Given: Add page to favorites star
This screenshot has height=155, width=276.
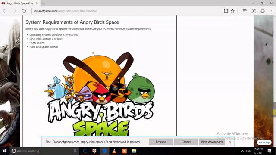Looking at the screenshot, I should [232, 11].
